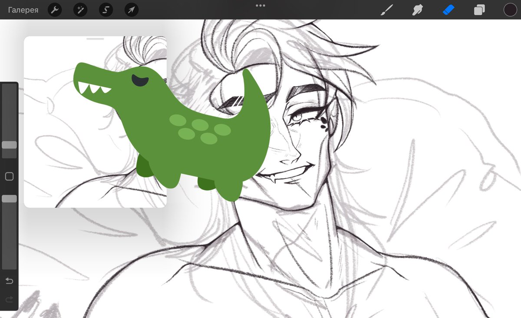The image size is (521, 318).
Task: Select the Selection S-shaped tool
Action: click(106, 10)
